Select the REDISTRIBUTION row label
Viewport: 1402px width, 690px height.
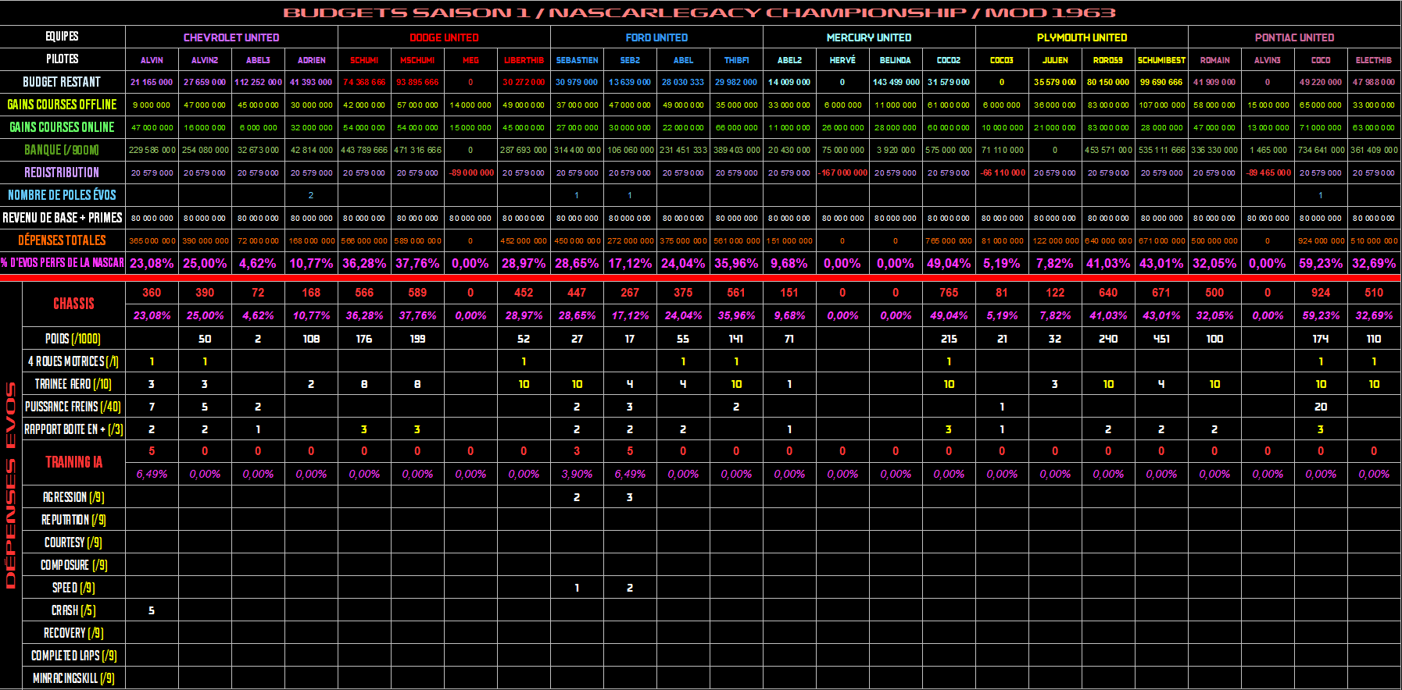pos(62,172)
